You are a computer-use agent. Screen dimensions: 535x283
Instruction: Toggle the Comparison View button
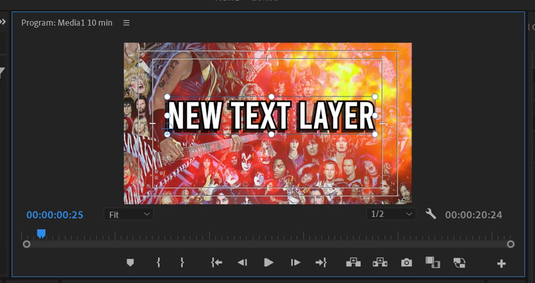pyautogui.click(x=432, y=262)
